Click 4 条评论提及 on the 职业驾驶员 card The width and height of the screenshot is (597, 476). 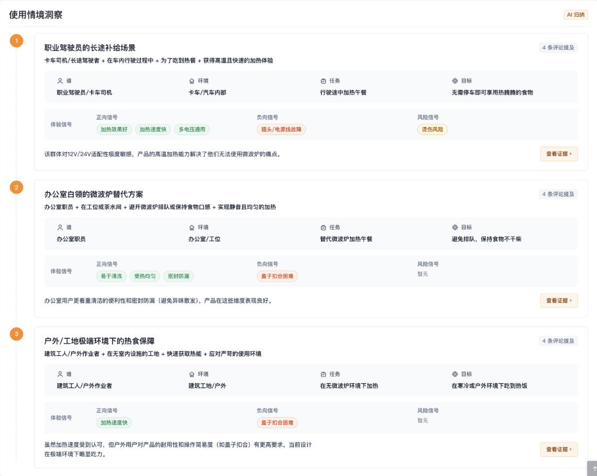[x=558, y=48]
